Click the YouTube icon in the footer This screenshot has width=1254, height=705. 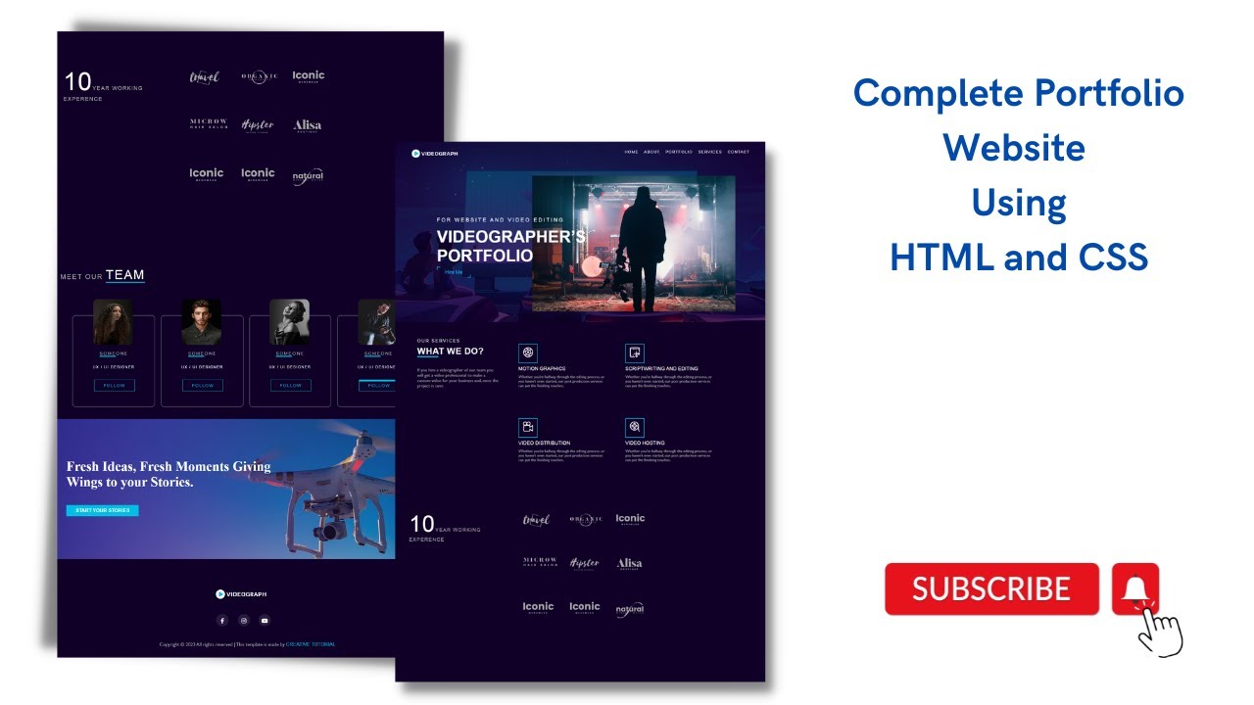point(265,620)
